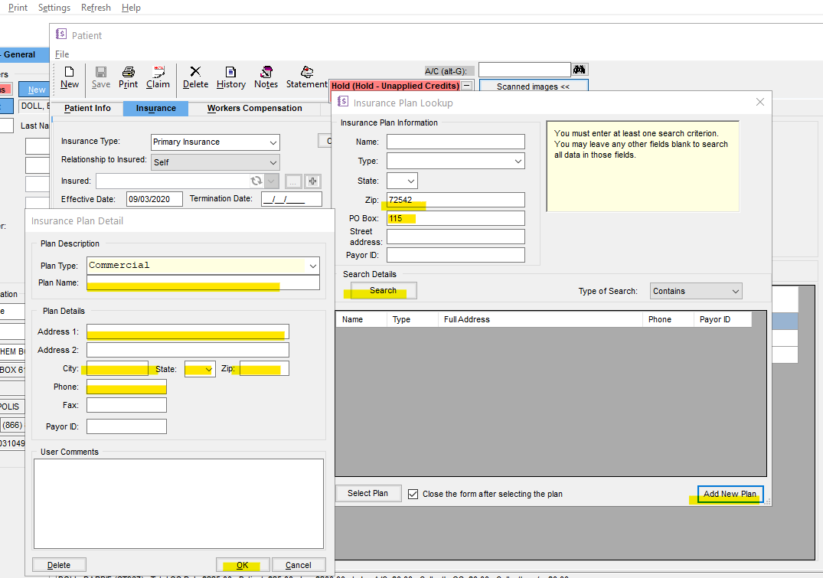Open the Help menu
The width and height of the screenshot is (823, 578).
[x=131, y=8]
